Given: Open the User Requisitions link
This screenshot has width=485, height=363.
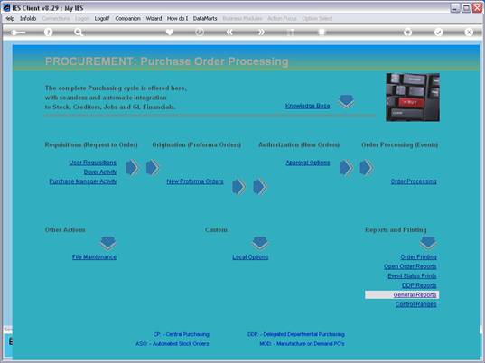Looking at the screenshot, I should [x=92, y=163].
